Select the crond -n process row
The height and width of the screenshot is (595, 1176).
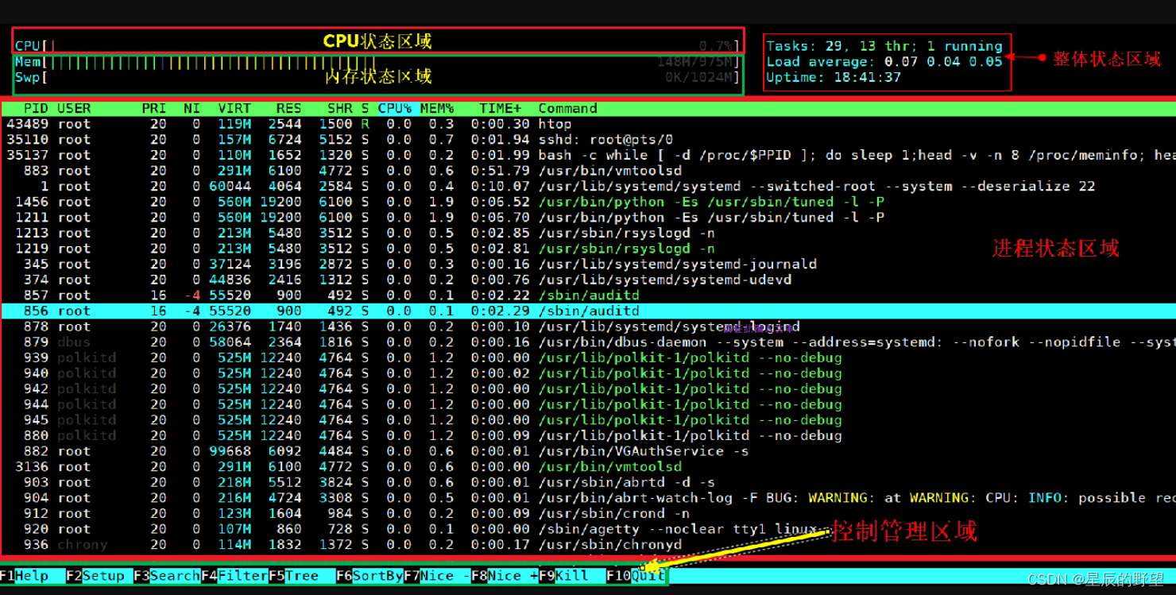click(588, 514)
